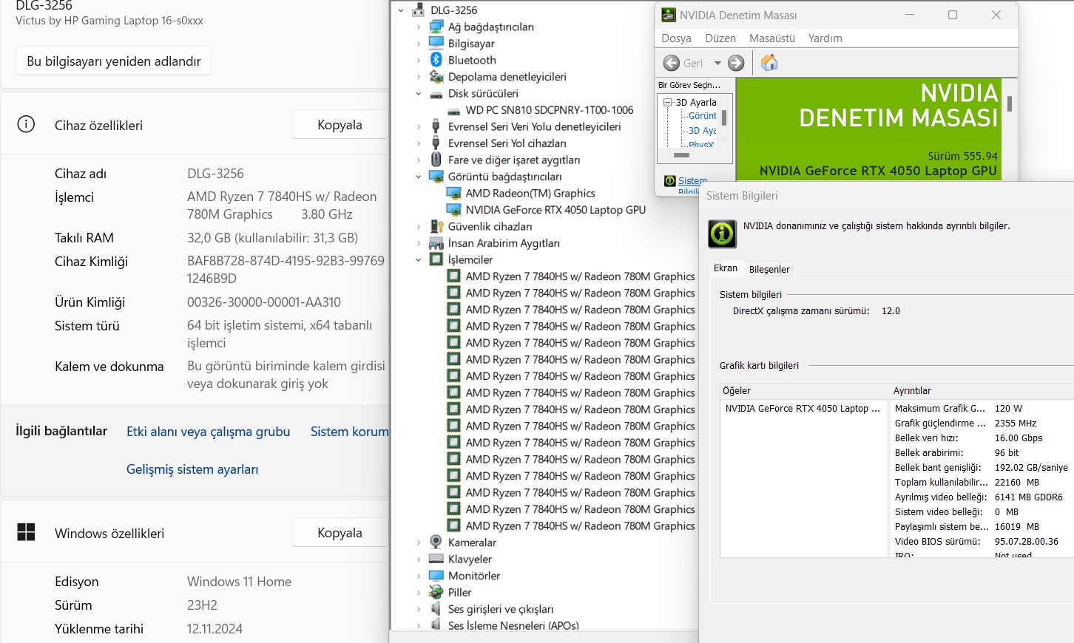
Task: Click the Kameralar camera icon
Action: click(x=436, y=542)
